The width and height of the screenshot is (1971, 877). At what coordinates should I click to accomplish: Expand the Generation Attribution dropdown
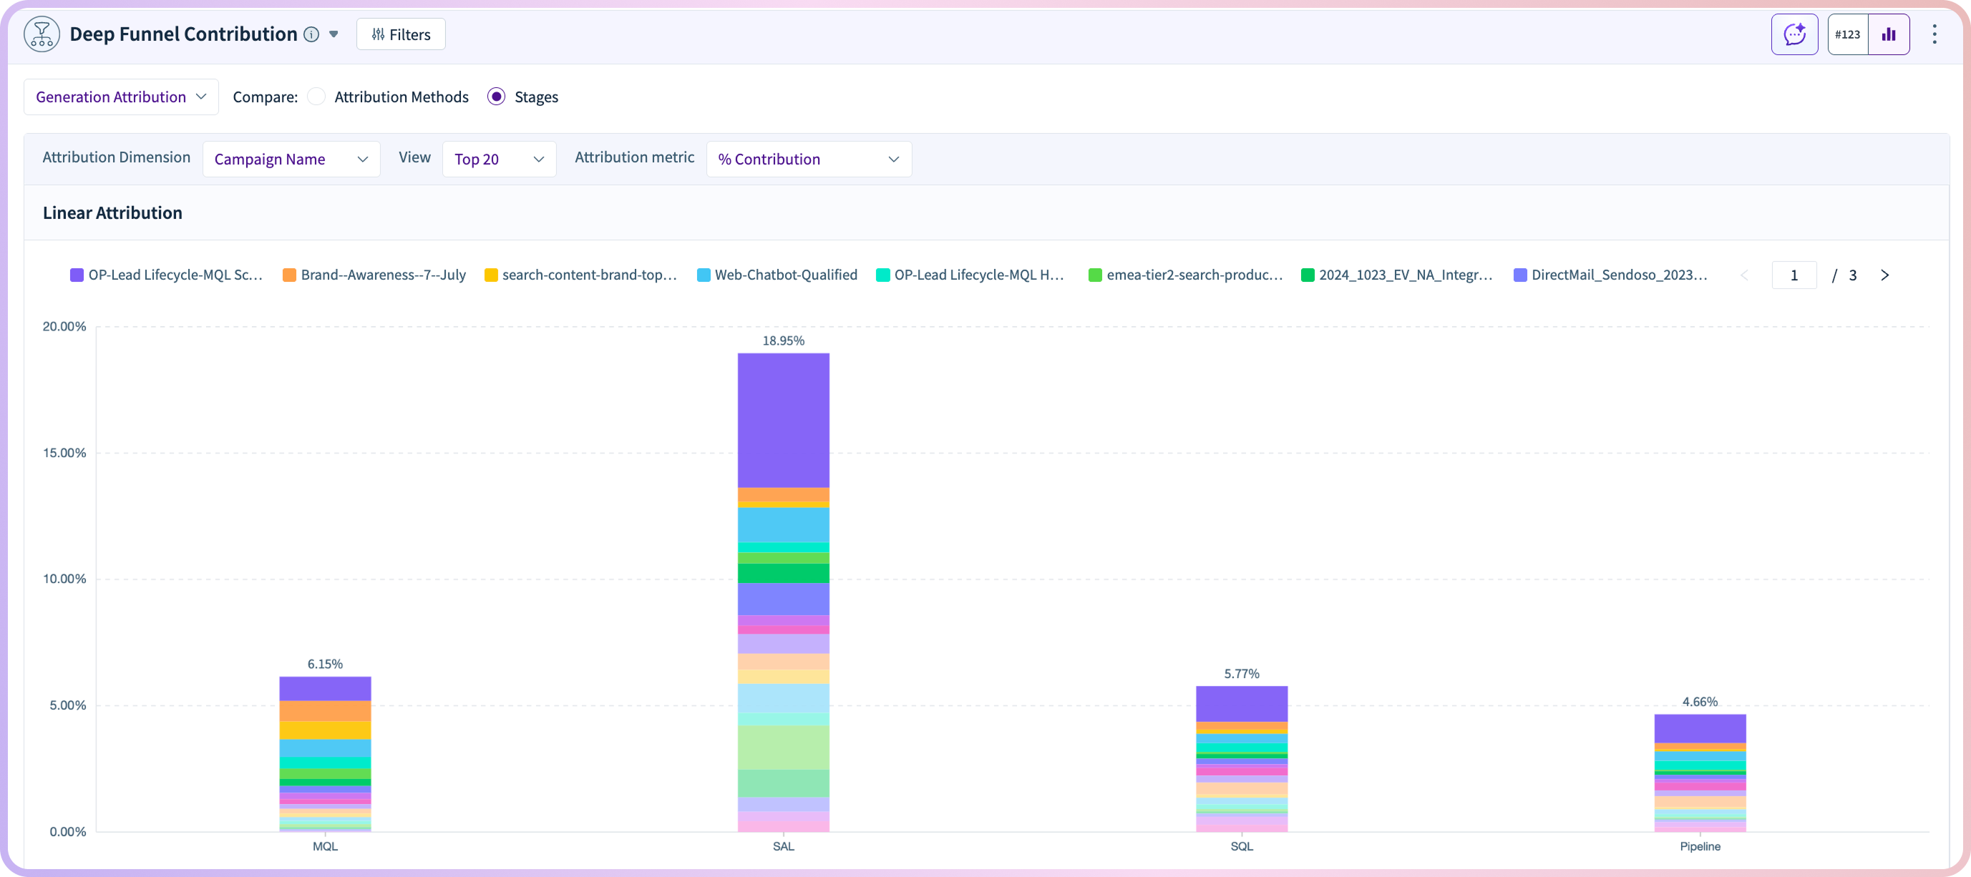[x=121, y=97]
